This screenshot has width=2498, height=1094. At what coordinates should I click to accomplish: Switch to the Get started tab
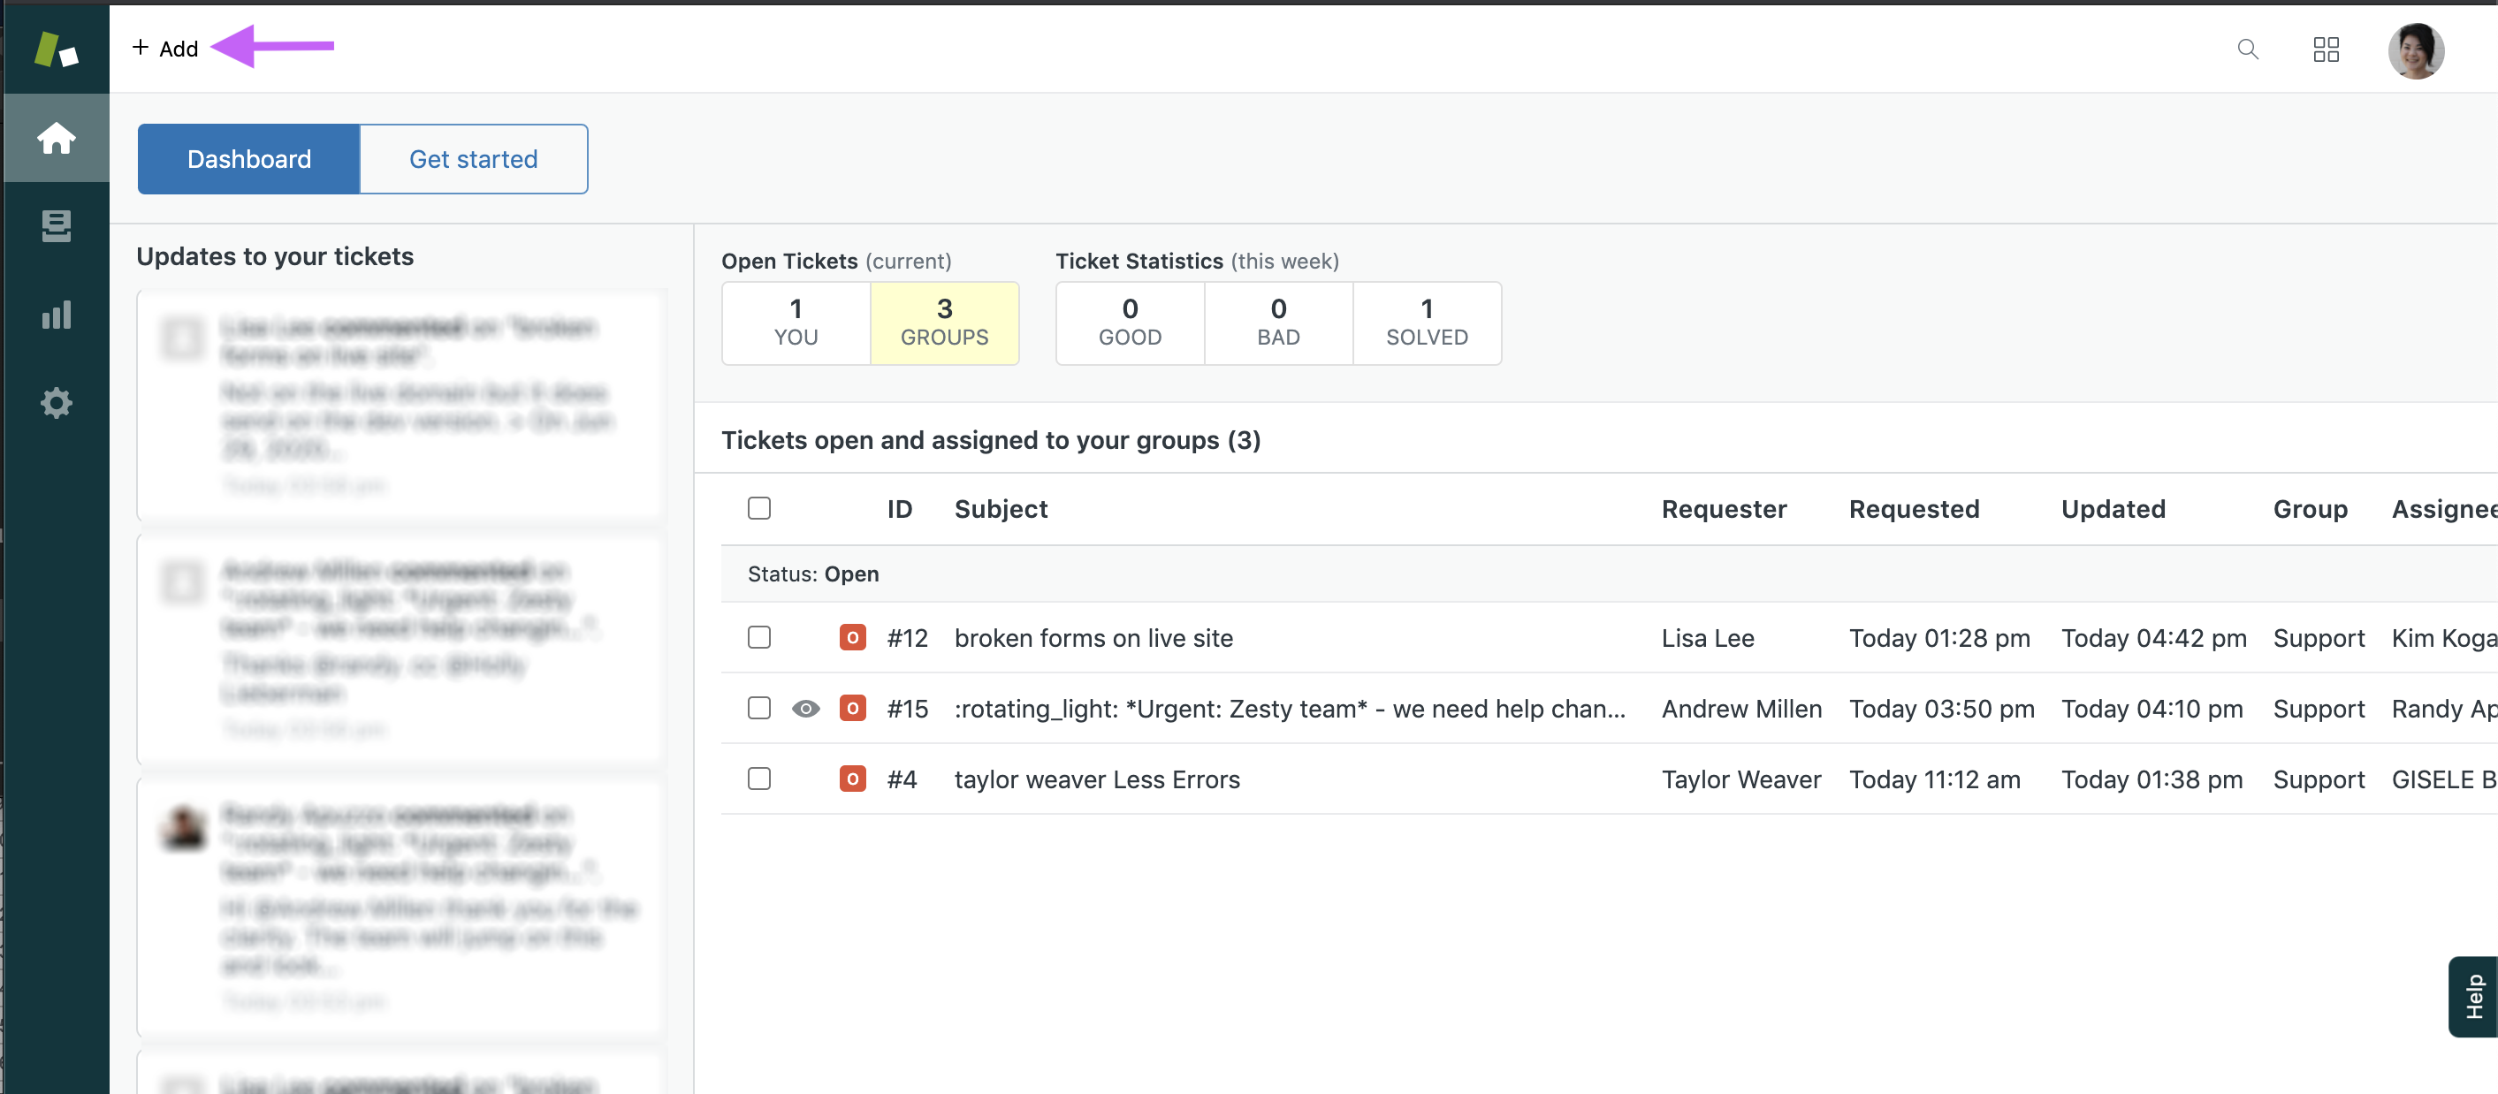pyautogui.click(x=473, y=159)
